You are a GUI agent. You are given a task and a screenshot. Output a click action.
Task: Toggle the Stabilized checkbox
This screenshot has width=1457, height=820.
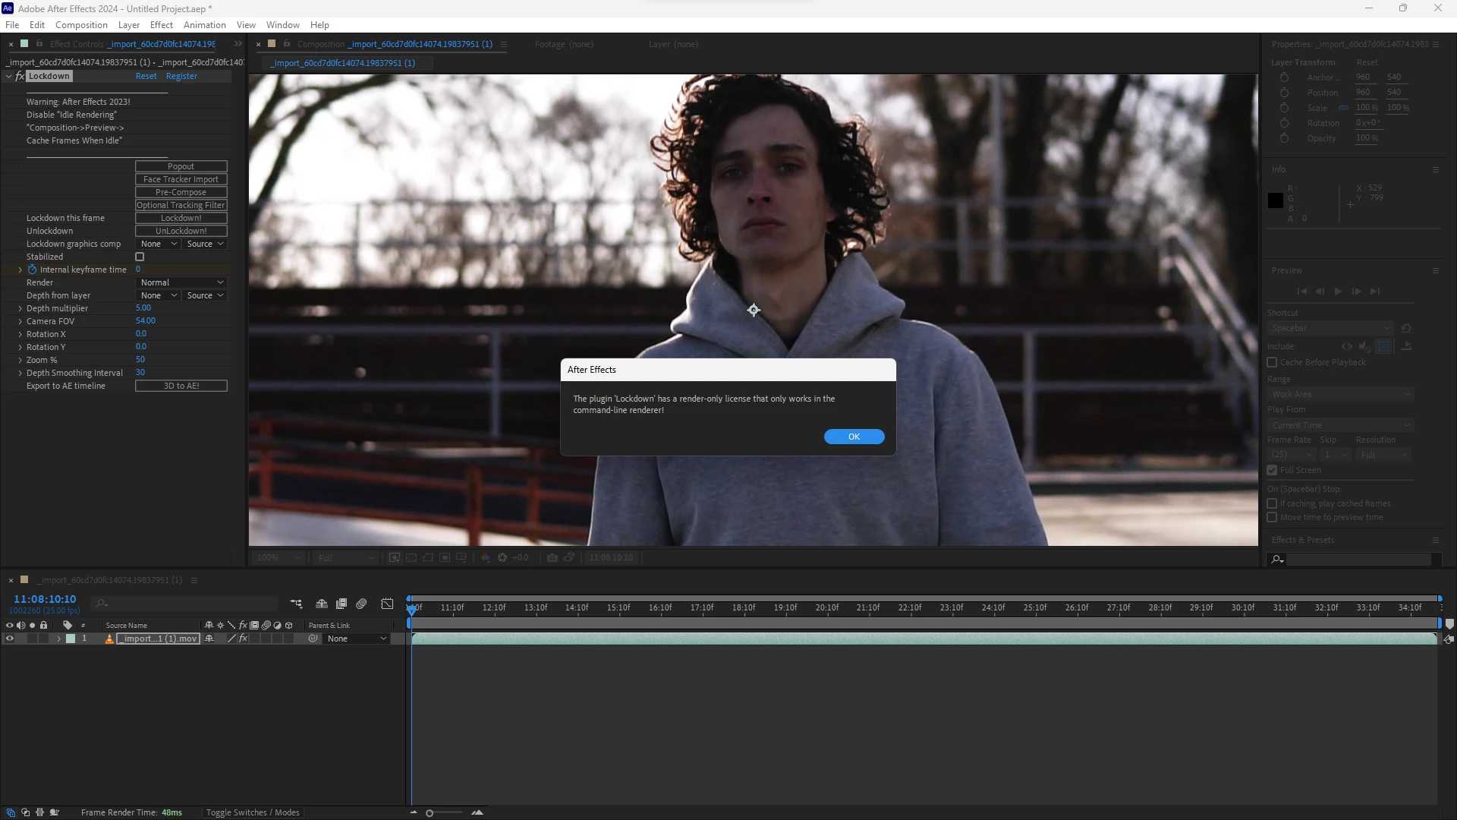coord(140,257)
